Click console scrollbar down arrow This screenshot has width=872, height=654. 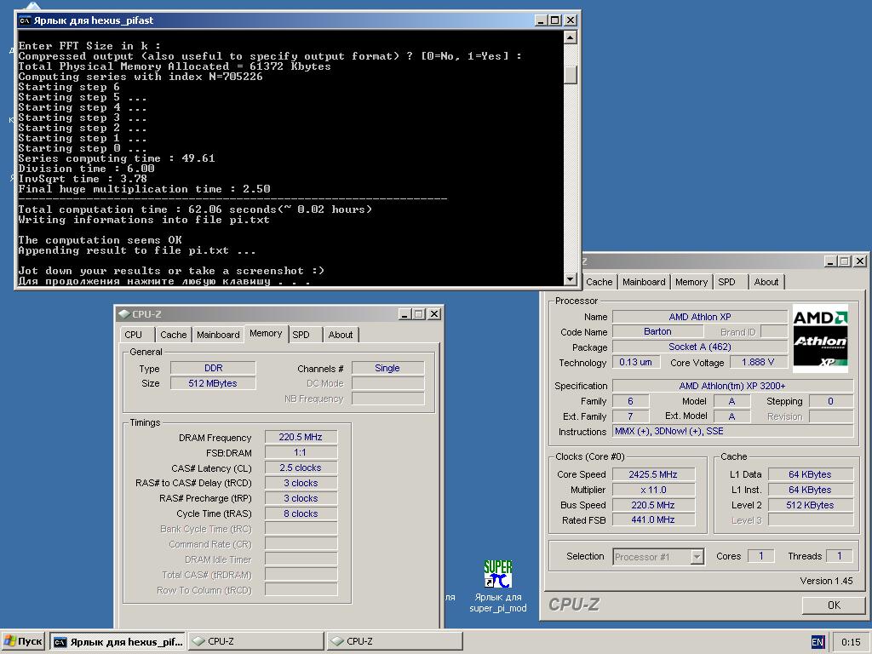click(x=570, y=279)
